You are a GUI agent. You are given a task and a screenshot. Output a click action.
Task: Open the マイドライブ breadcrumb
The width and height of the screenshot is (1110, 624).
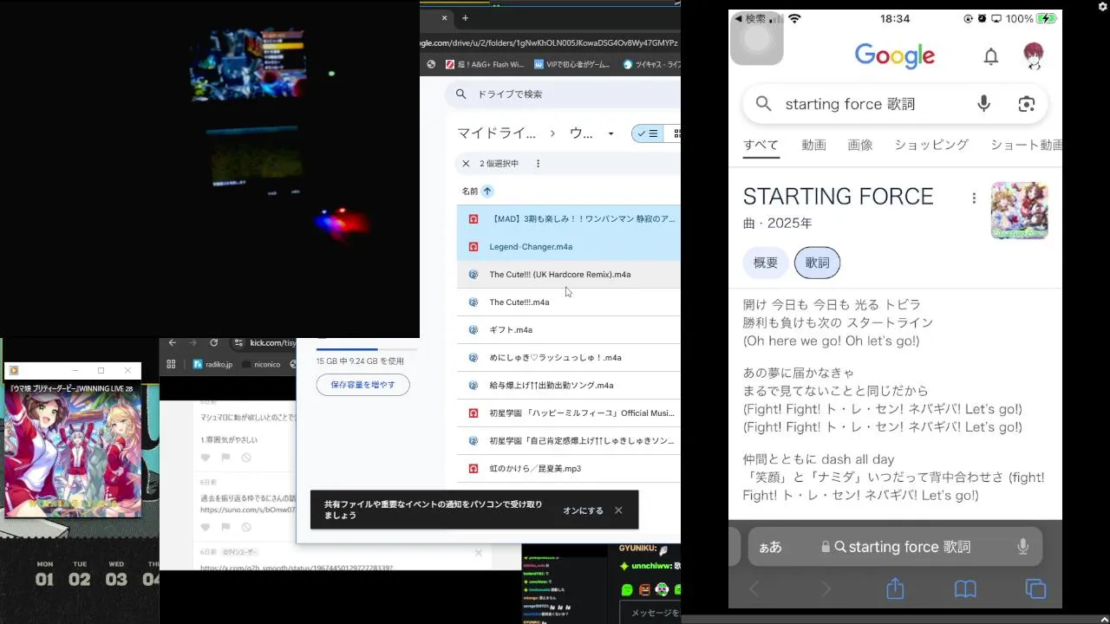(496, 133)
